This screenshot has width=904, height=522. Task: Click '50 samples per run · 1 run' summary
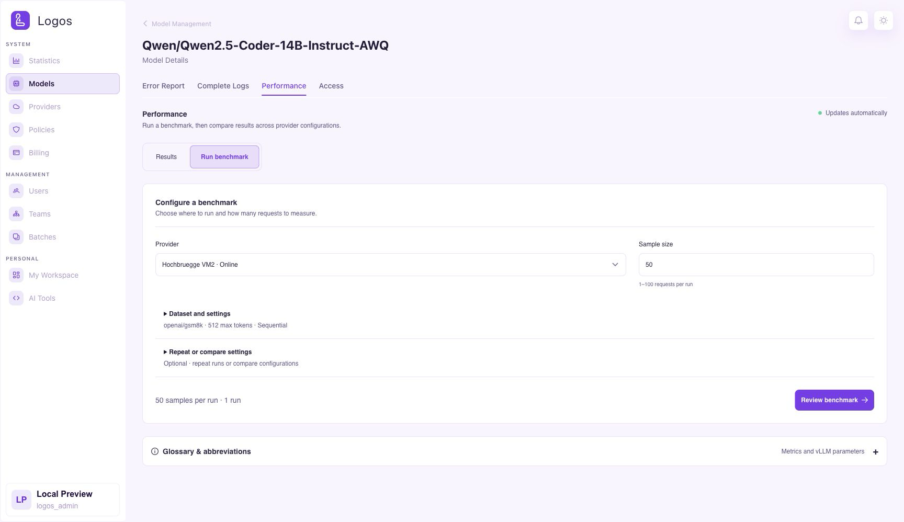point(198,400)
